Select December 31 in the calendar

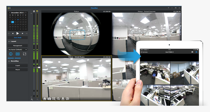[18, 27]
